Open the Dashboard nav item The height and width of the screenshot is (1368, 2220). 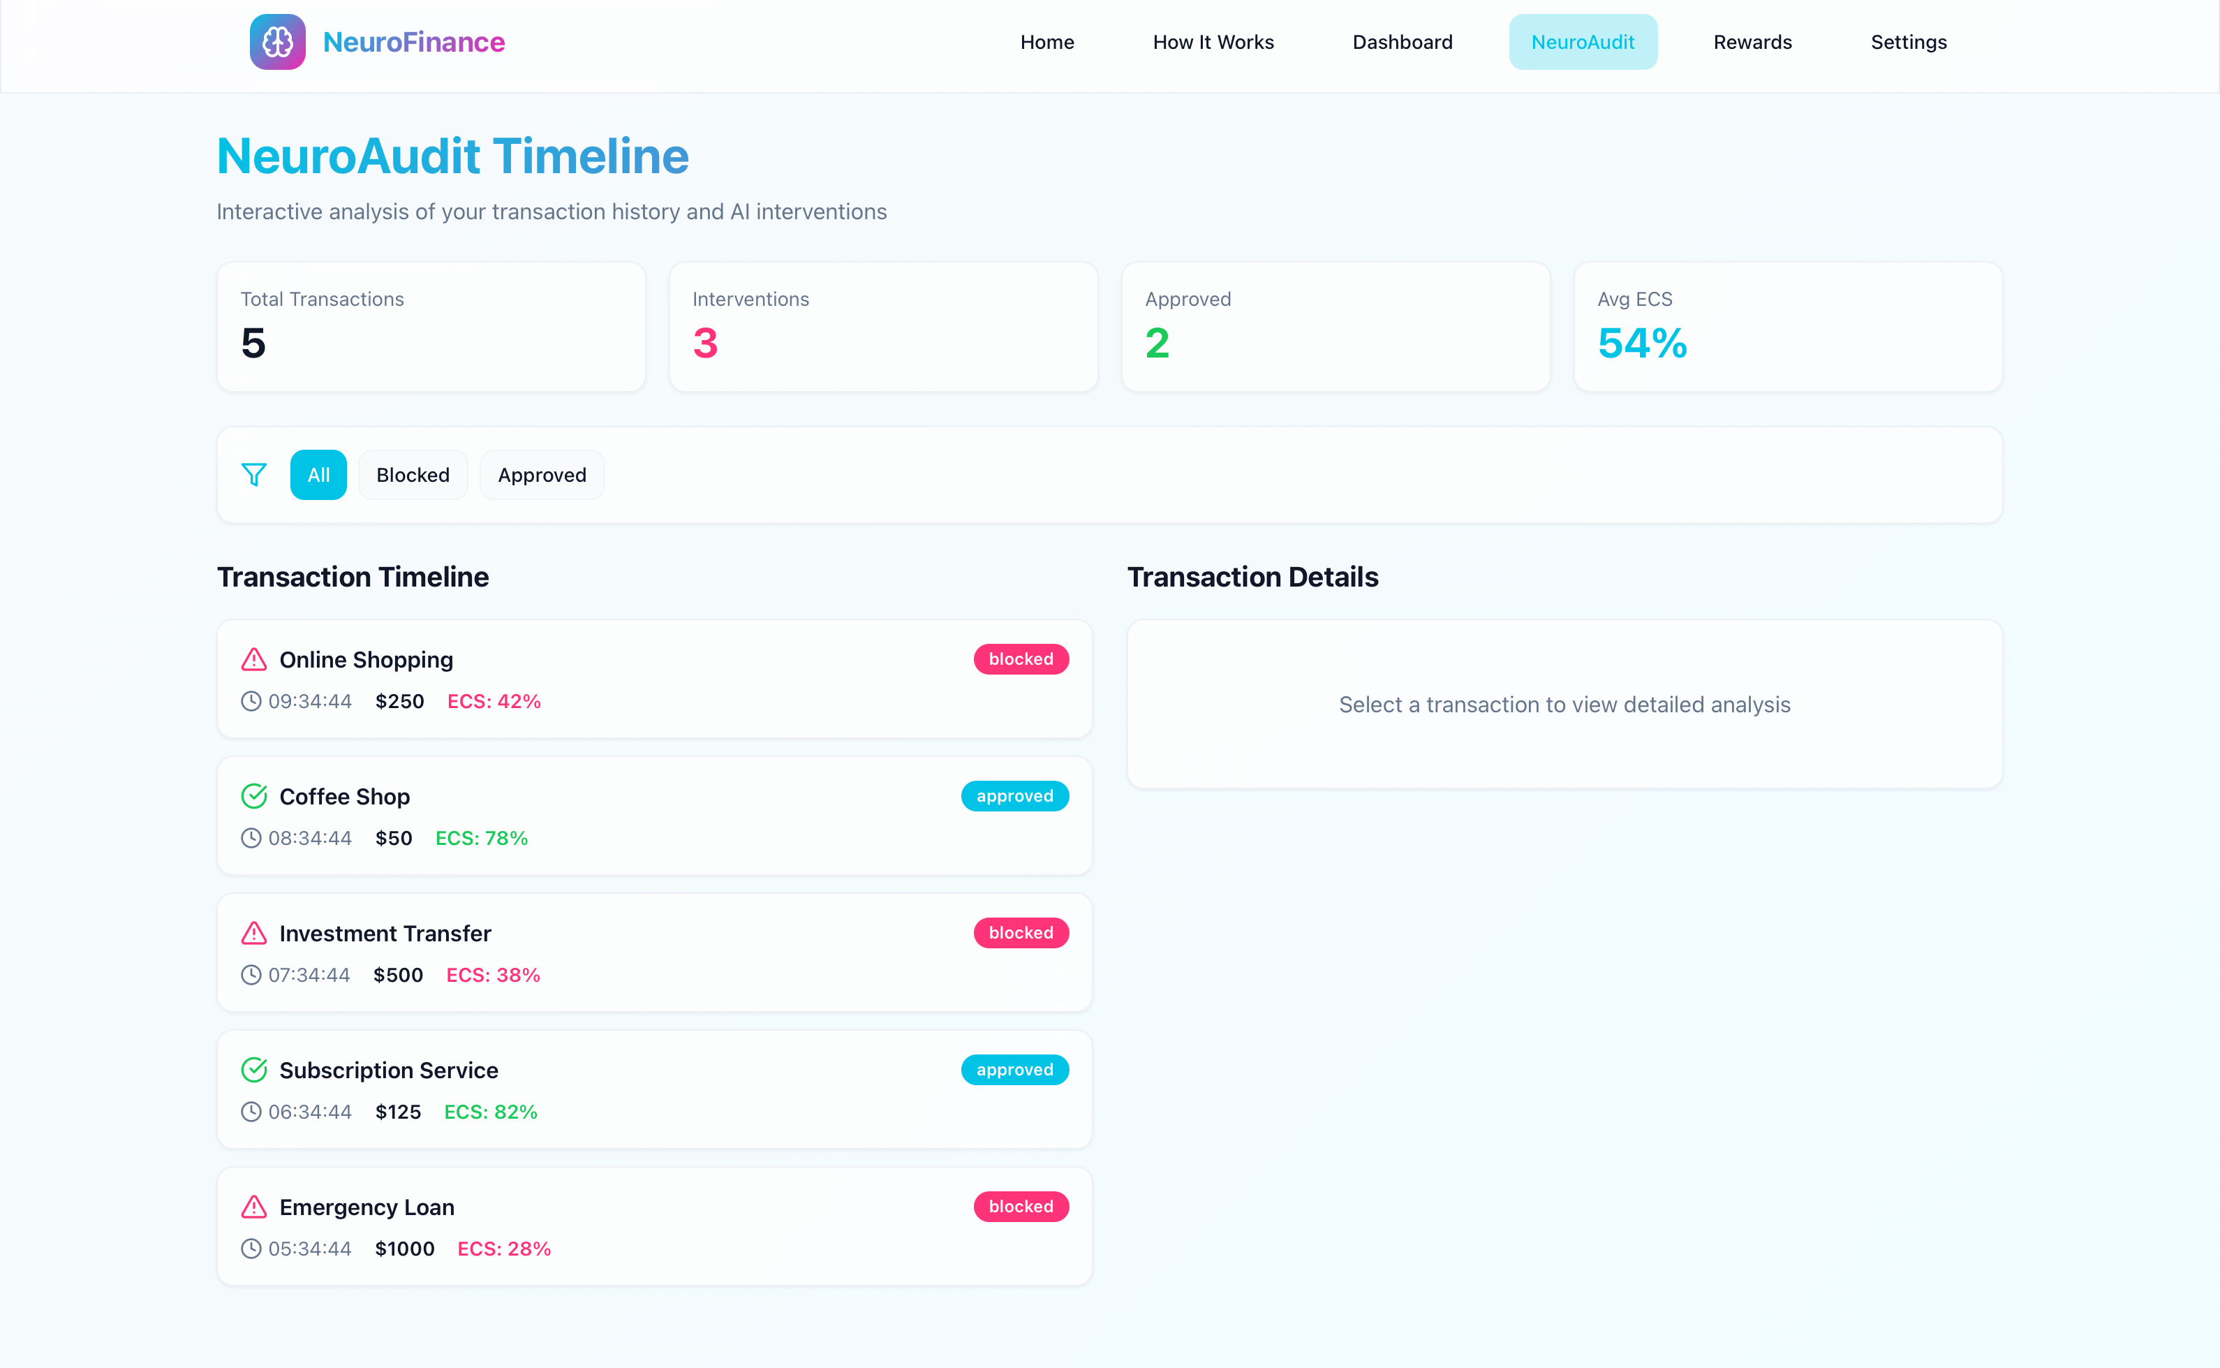tap(1402, 42)
